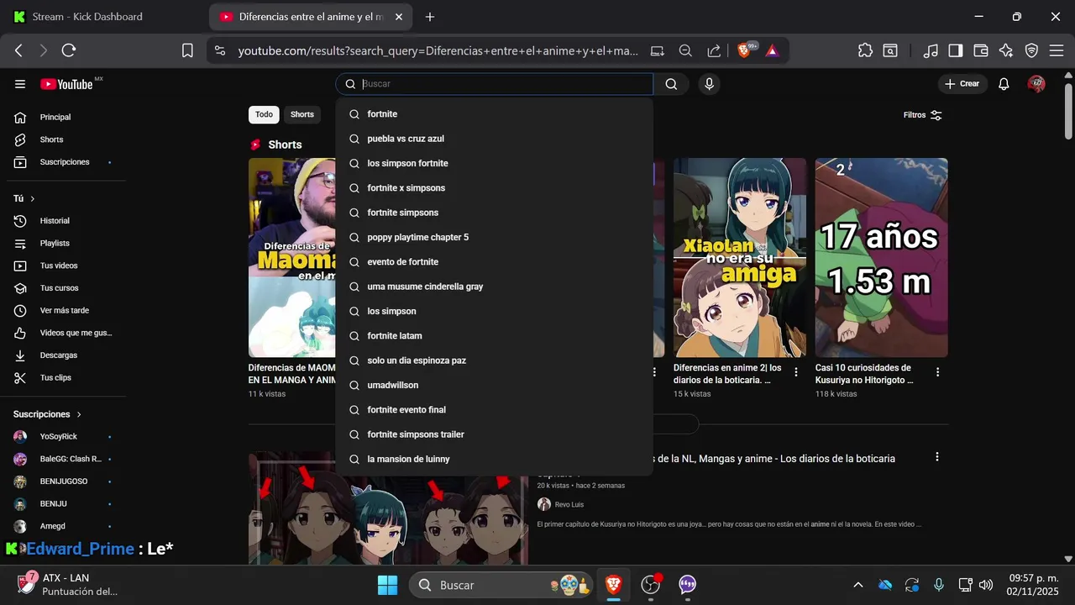Choose suggestion 'evento de fortnite'
This screenshot has height=605, width=1075.
(494, 262)
